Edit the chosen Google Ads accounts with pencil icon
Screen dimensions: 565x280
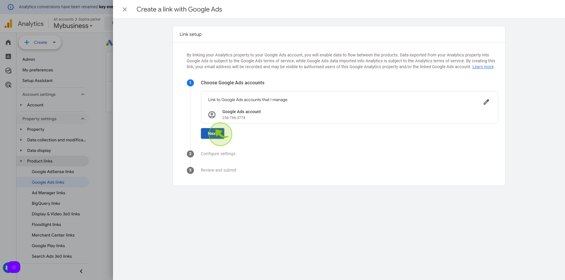point(486,102)
